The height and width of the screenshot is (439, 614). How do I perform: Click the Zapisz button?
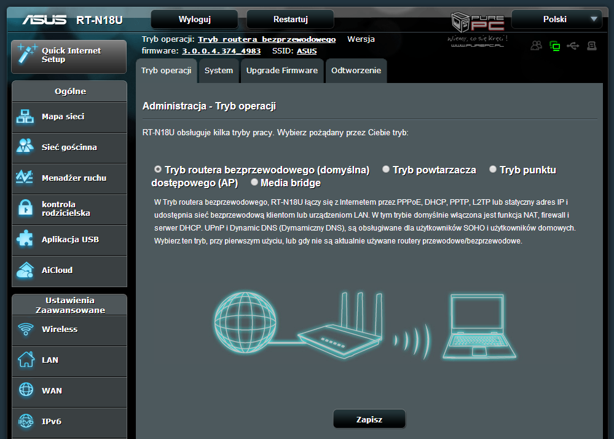(369, 419)
